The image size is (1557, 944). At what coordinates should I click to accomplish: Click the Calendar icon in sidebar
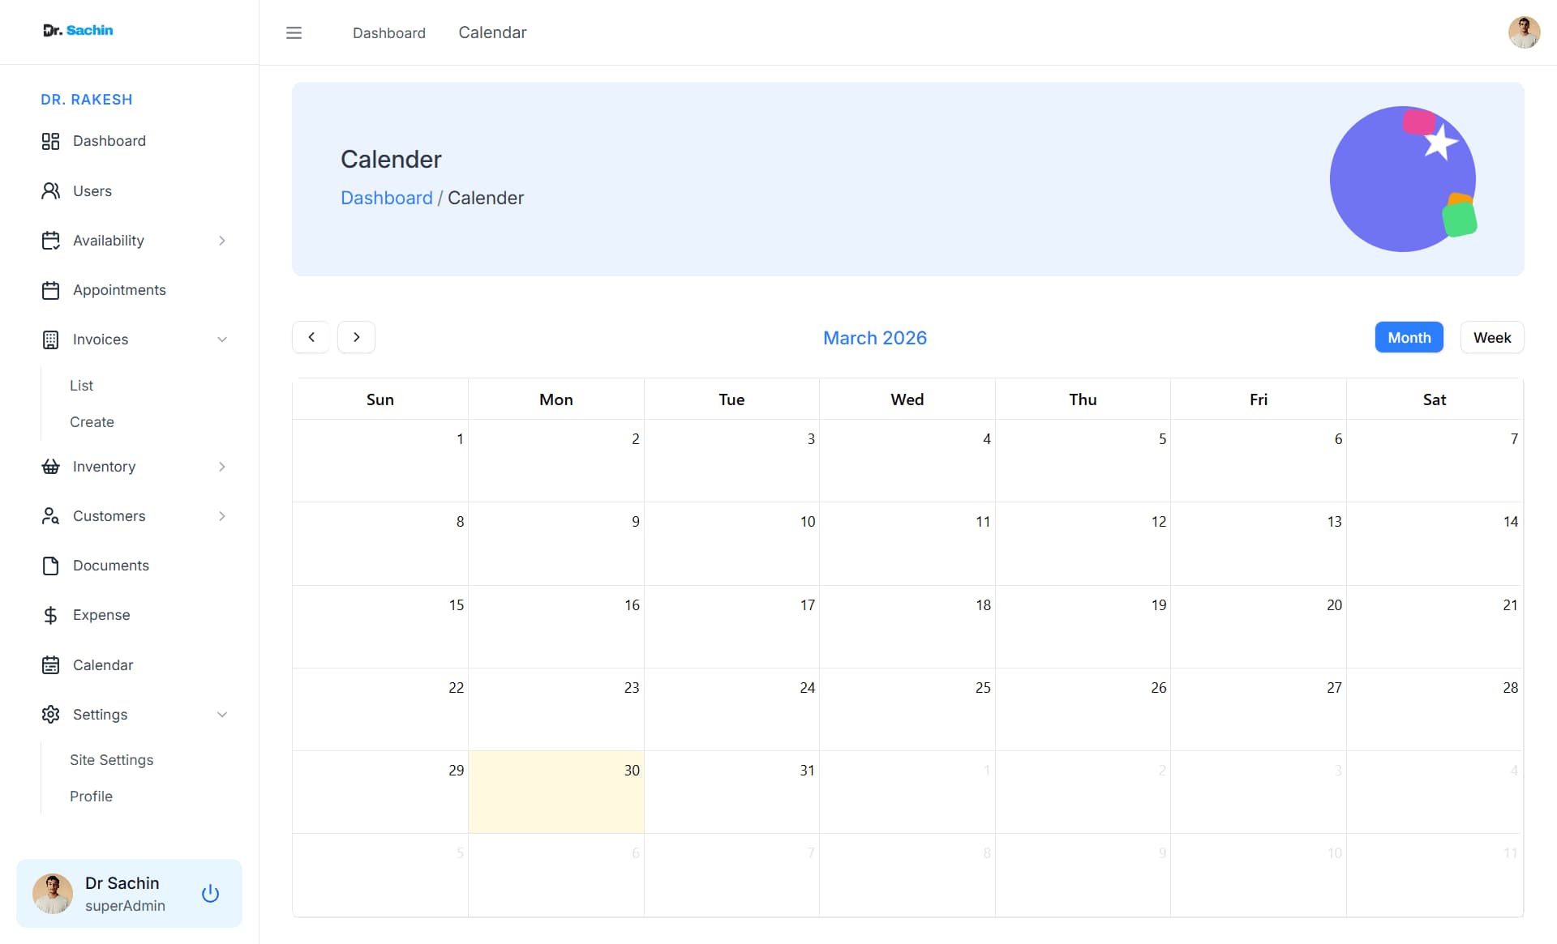pos(50,665)
